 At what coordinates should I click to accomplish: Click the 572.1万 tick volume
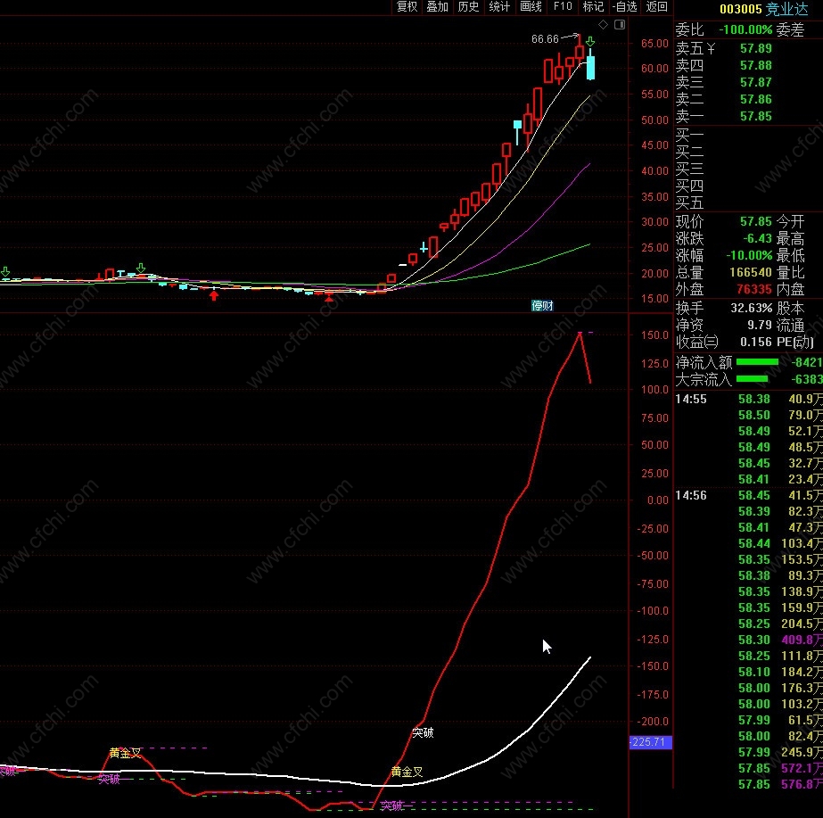[x=802, y=769]
